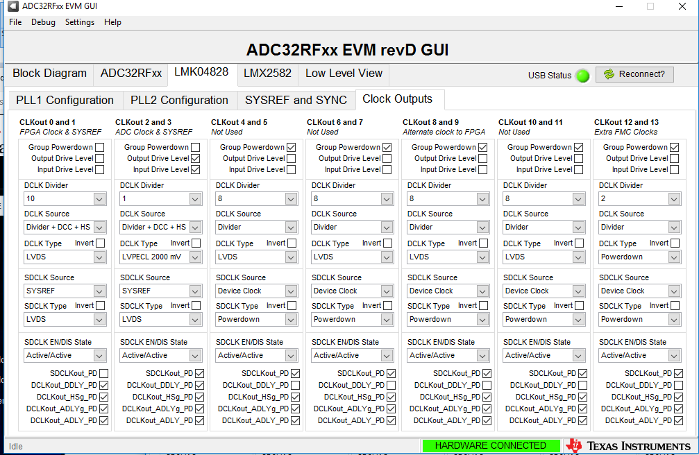699x455 pixels.
Task: Open the Settings menu
Action: coord(80,22)
